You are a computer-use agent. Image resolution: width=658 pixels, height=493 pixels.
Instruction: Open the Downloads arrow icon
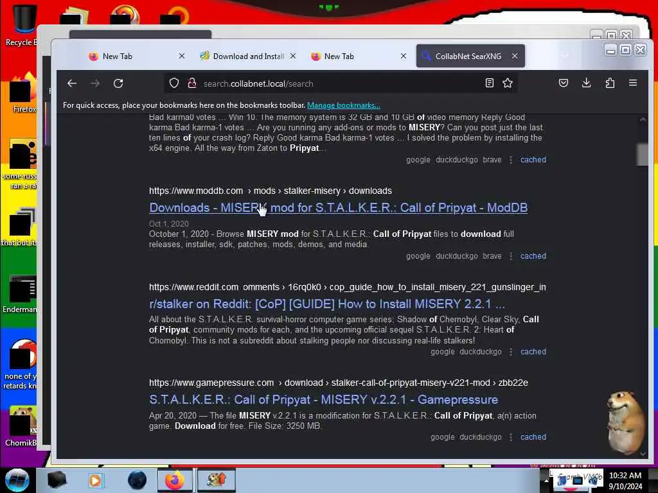coord(587,83)
